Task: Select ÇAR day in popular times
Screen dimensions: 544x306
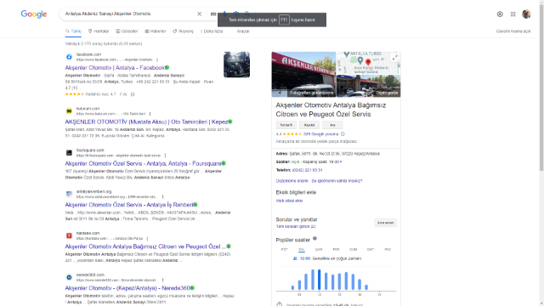Action: [319, 249]
